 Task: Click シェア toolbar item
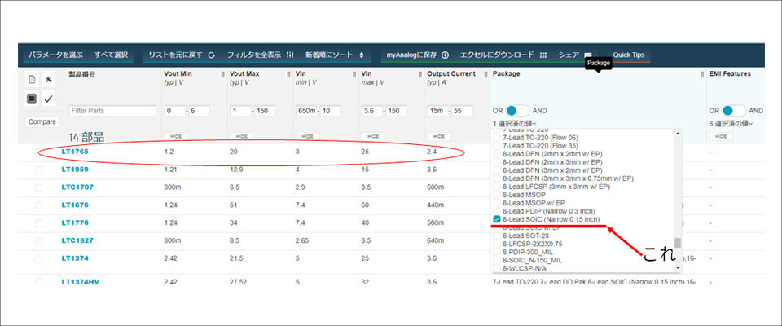tap(576, 55)
